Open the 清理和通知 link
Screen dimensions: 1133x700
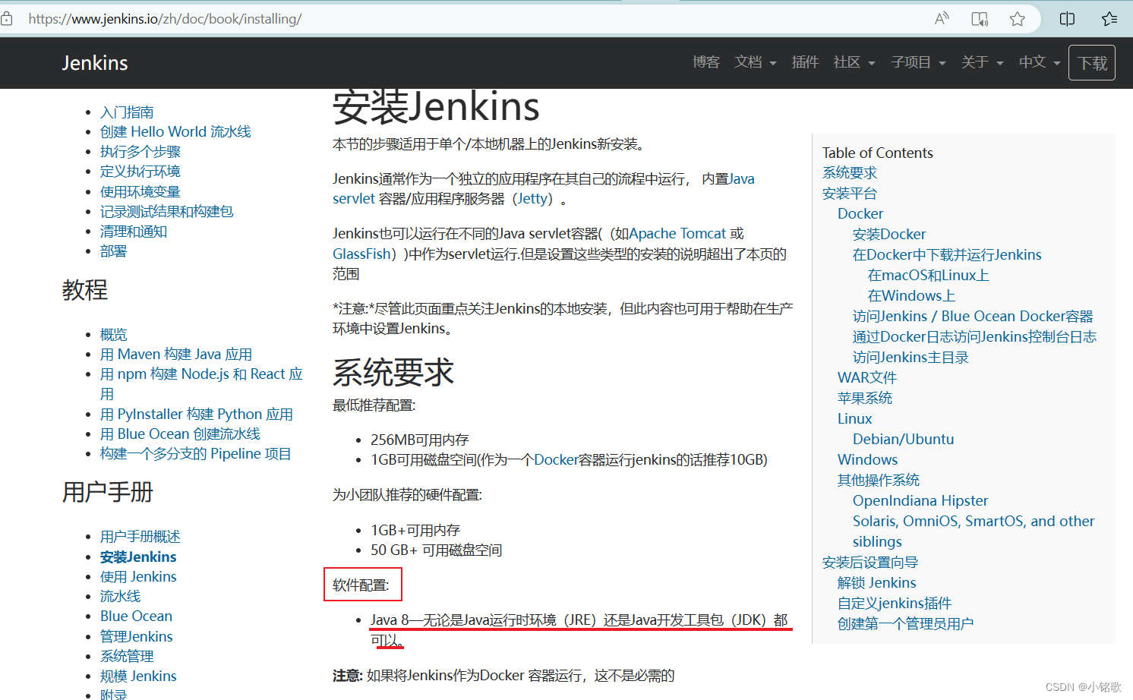[134, 232]
